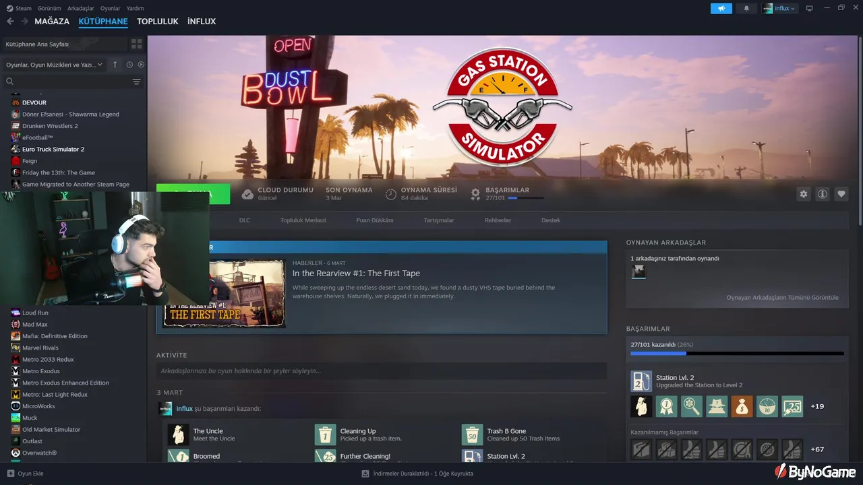Viewport: 863px width, 485px height.
Task: Show game info icon
Action: pyautogui.click(x=823, y=194)
